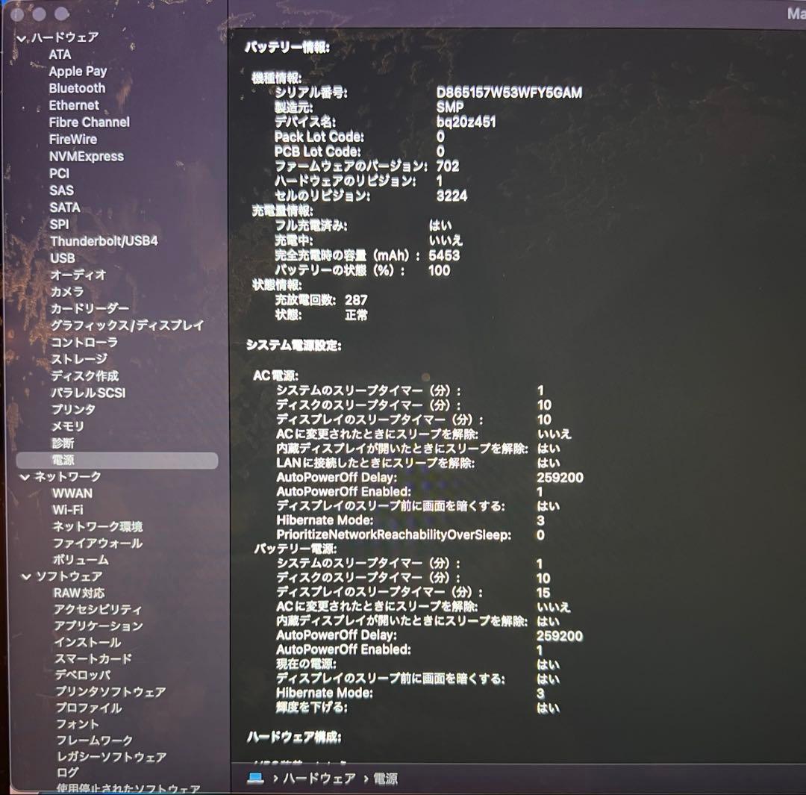
Task: Click the 電源 breadcrumb at the bottom
Action: click(x=385, y=779)
